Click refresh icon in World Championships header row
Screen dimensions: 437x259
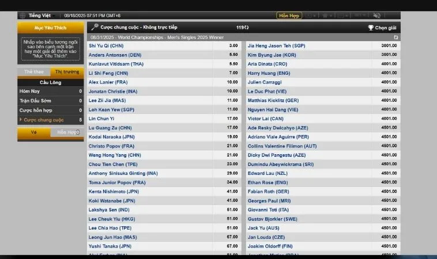[x=395, y=37]
